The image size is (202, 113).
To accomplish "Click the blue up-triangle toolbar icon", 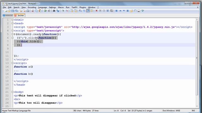I will [x=120, y=11].
